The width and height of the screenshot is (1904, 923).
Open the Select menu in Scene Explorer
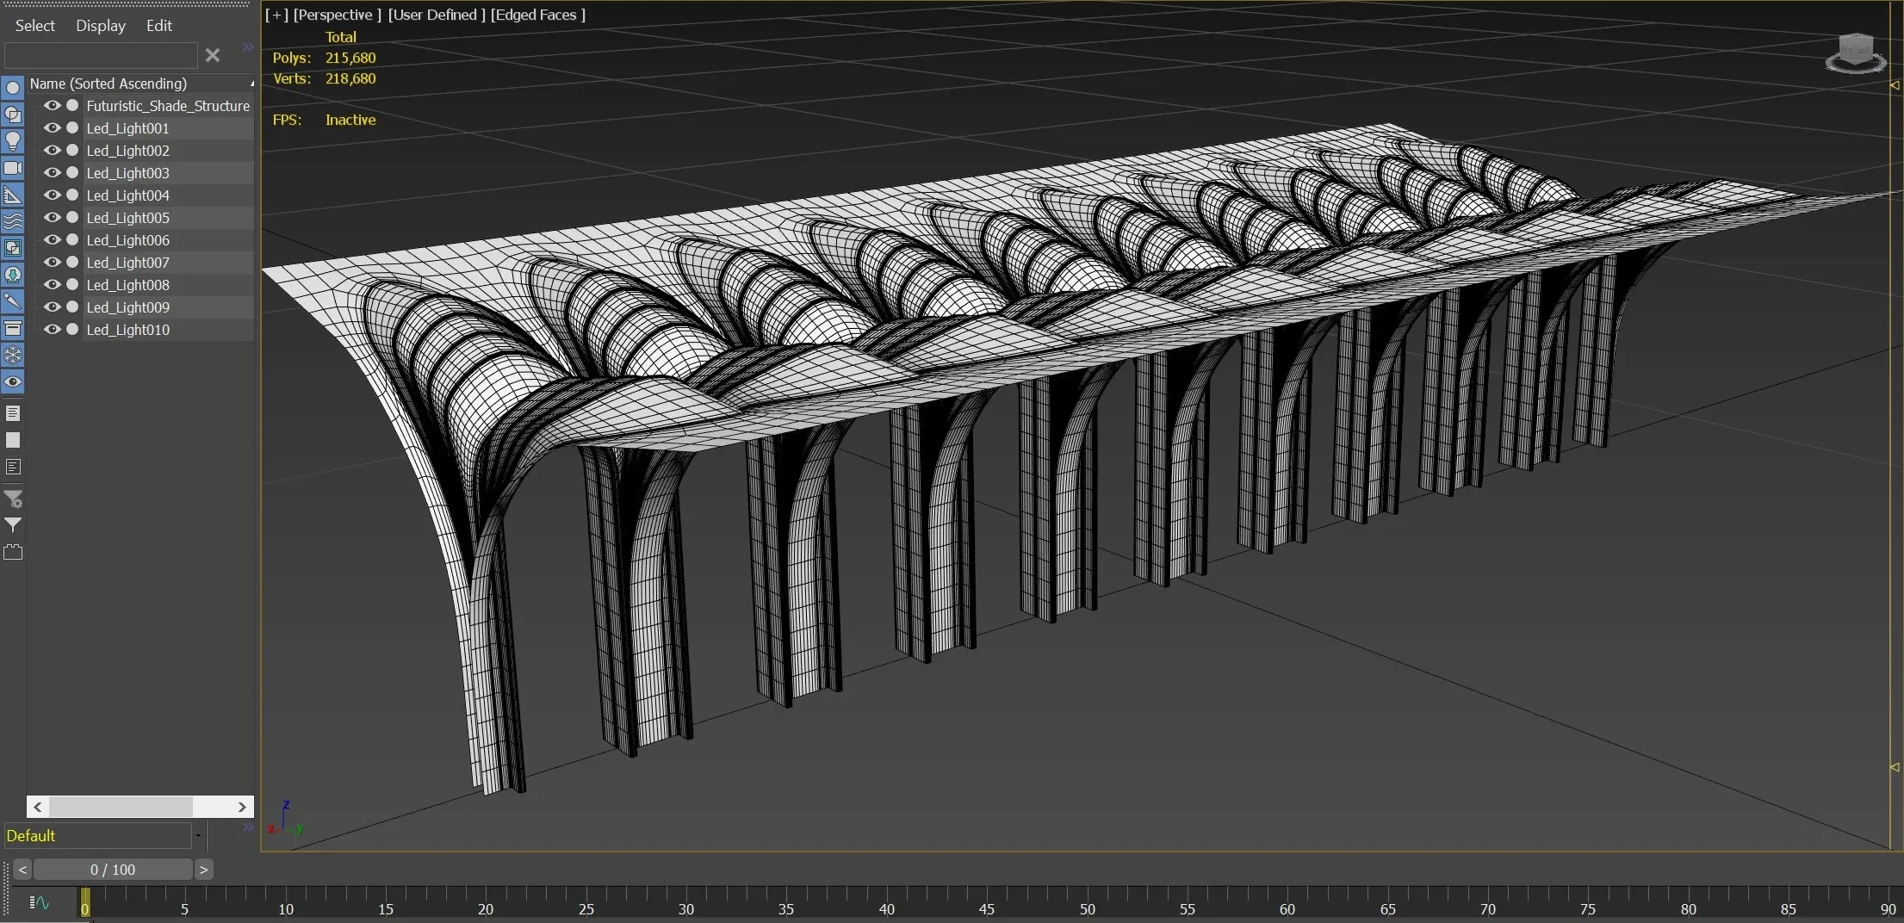pos(34,26)
